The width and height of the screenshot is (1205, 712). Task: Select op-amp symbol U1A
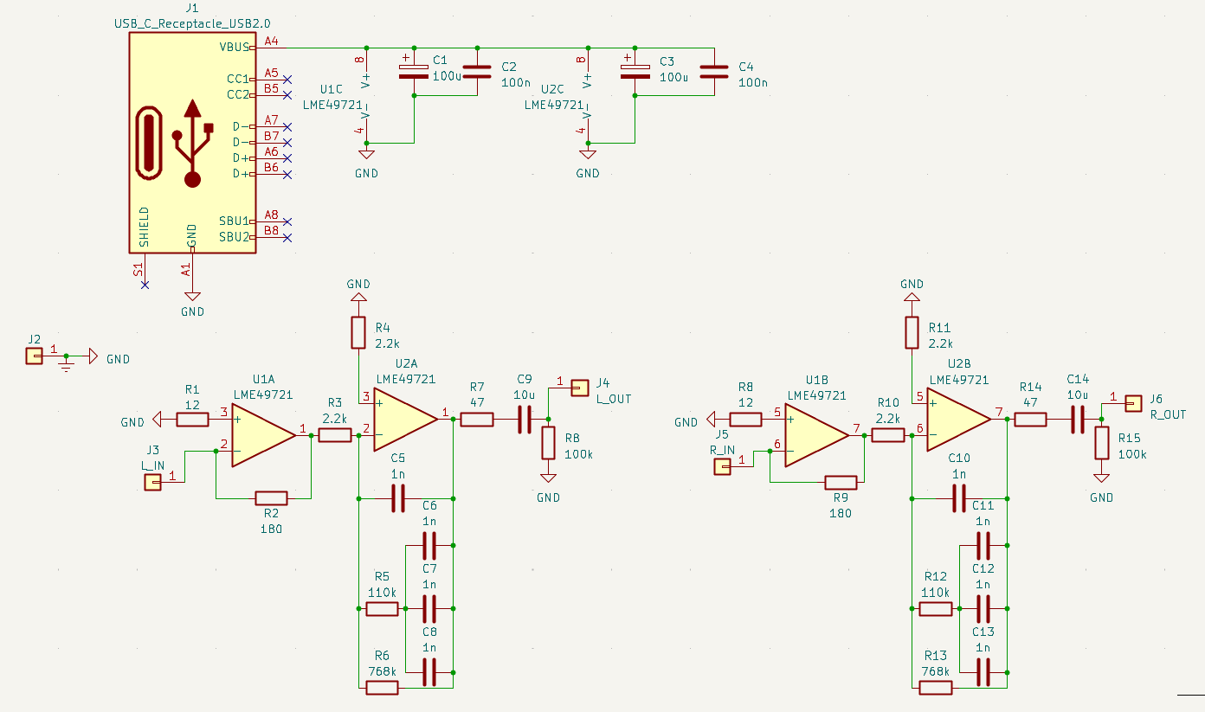coord(264,436)
